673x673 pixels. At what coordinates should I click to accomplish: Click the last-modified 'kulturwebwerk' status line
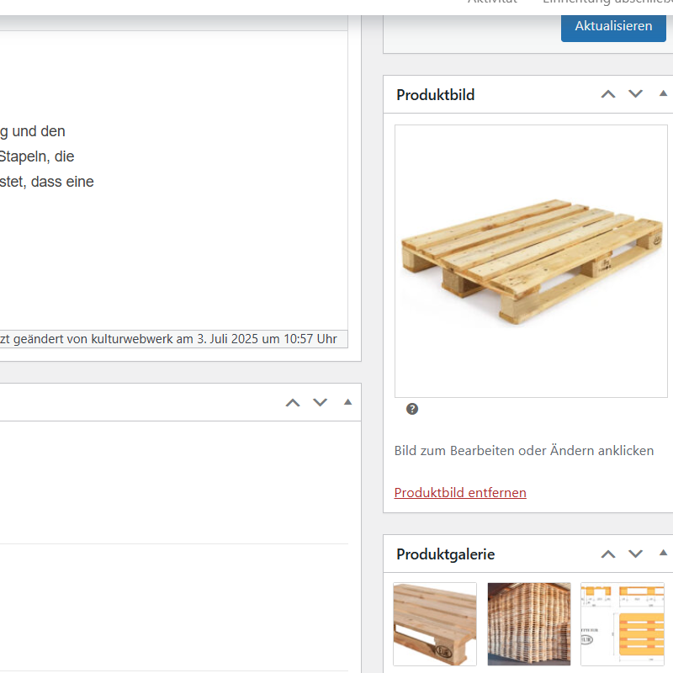pos(168,339)
